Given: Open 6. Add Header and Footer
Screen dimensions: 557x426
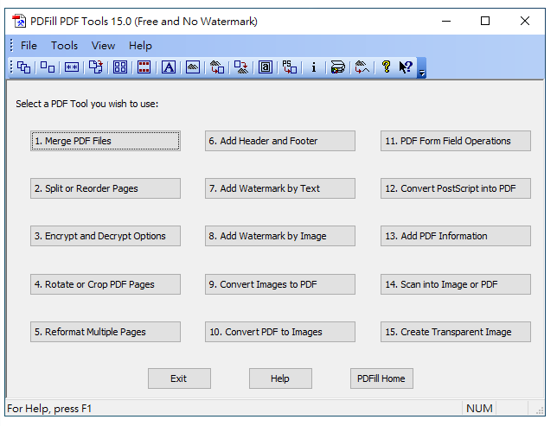Looking at the screenshot, I should (280, 141).
